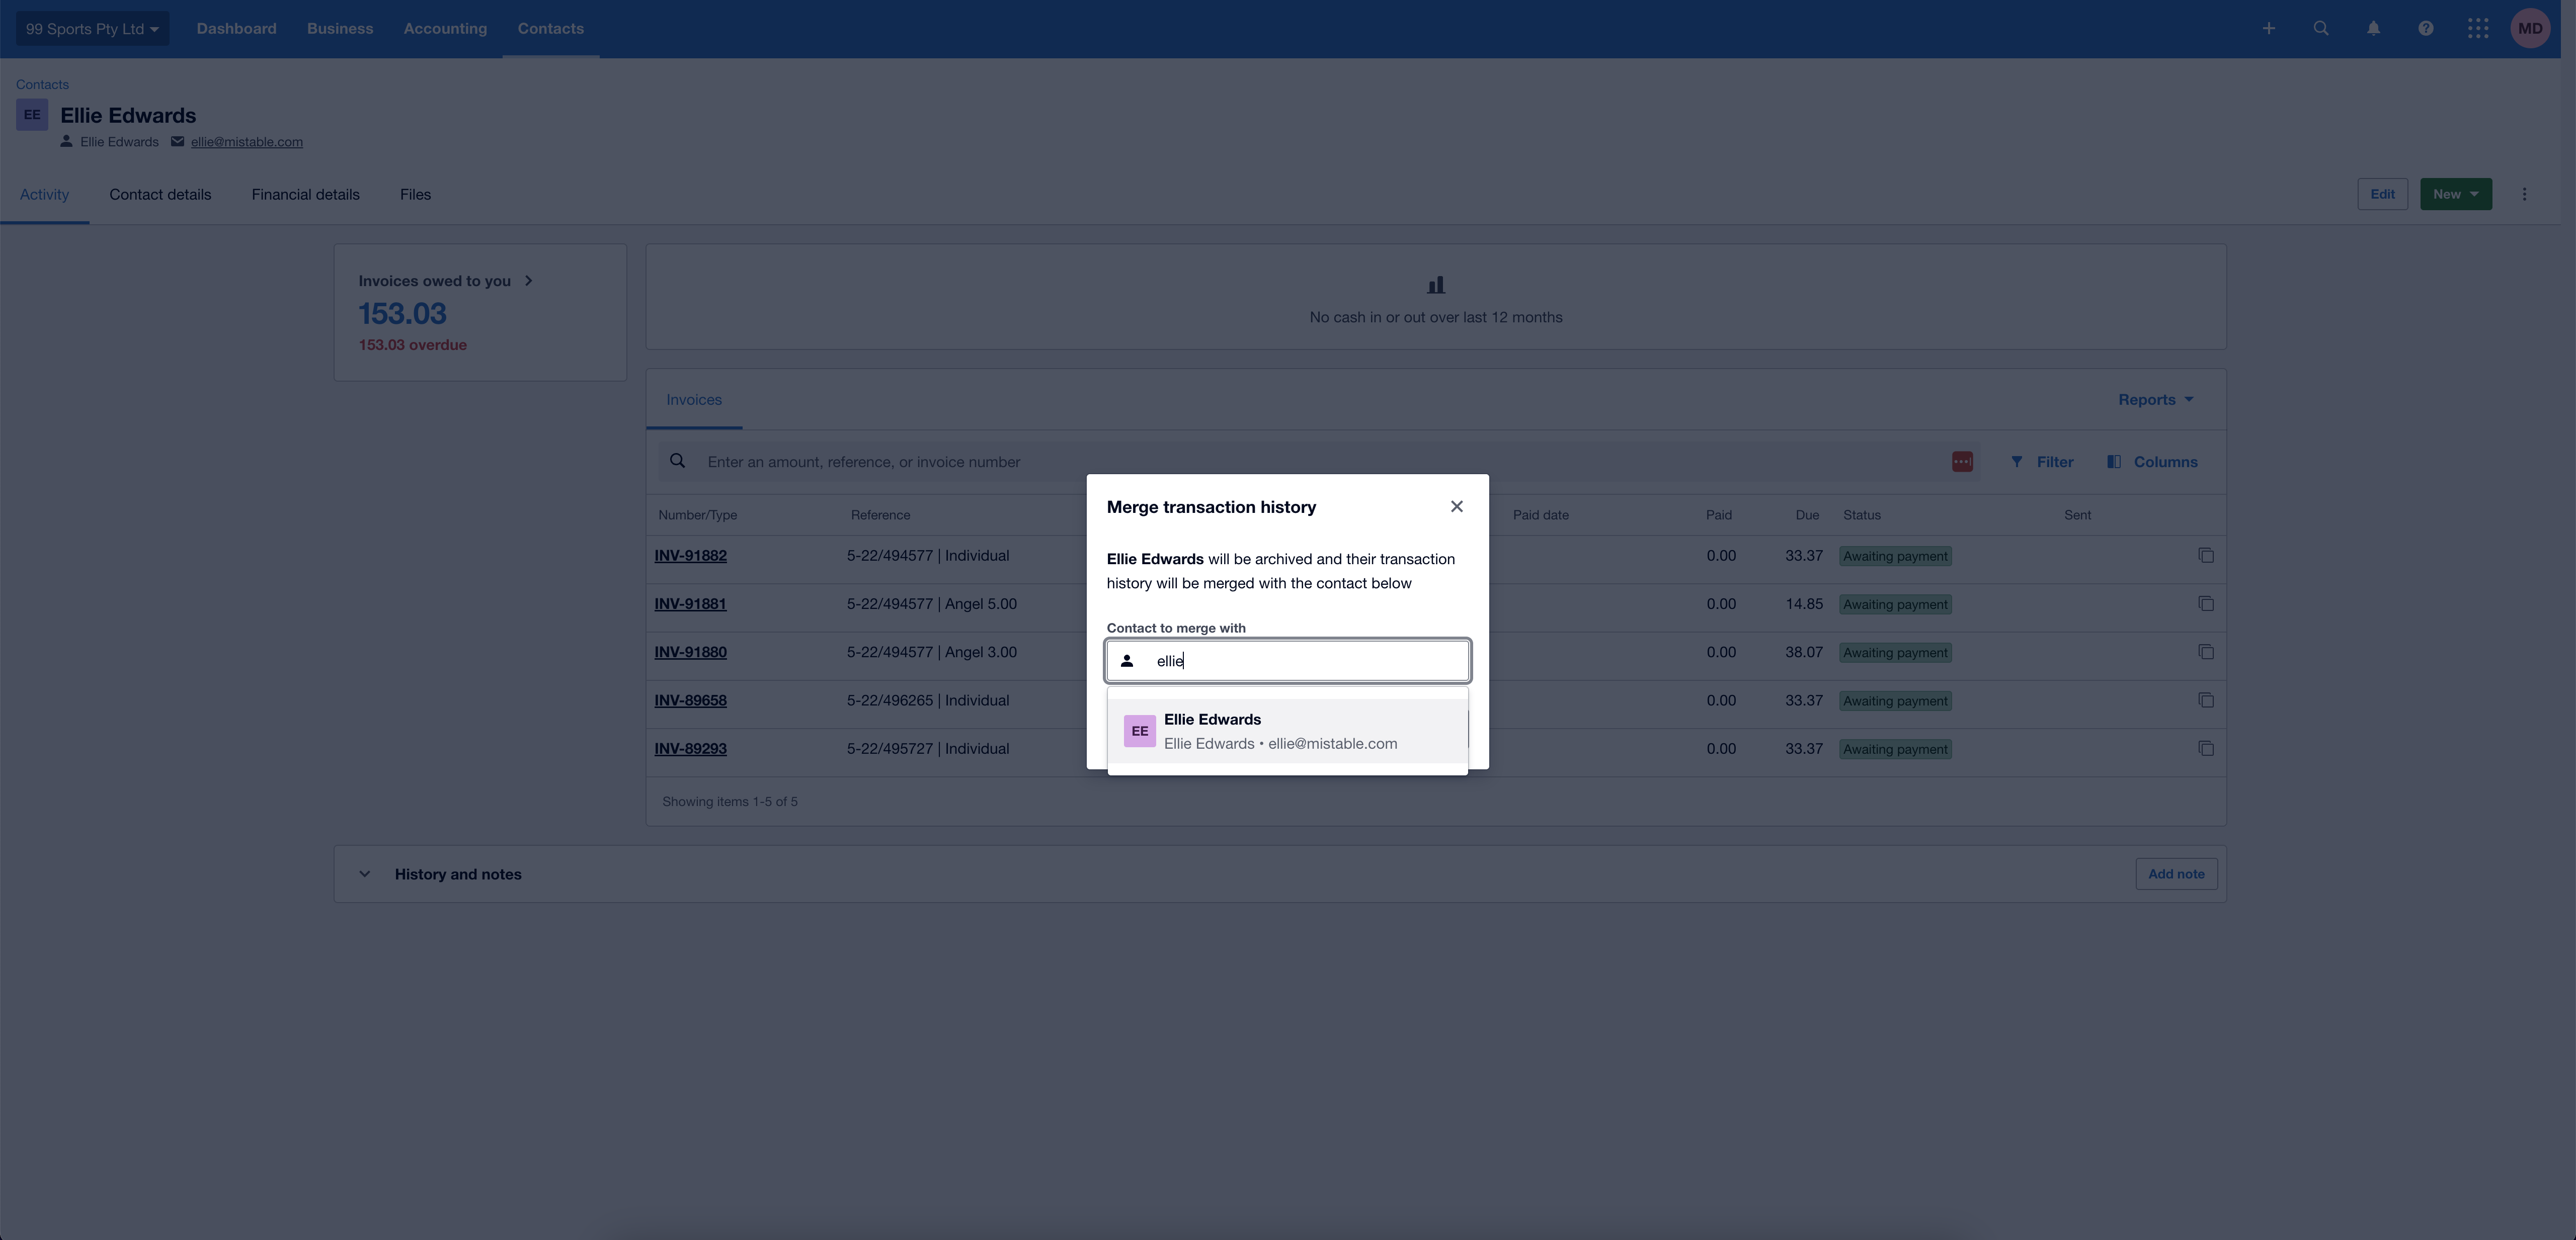Open invoice INV-89658 link
Image resolution: width=2576 pixels, height=1240 pixels.
[690, 700]
